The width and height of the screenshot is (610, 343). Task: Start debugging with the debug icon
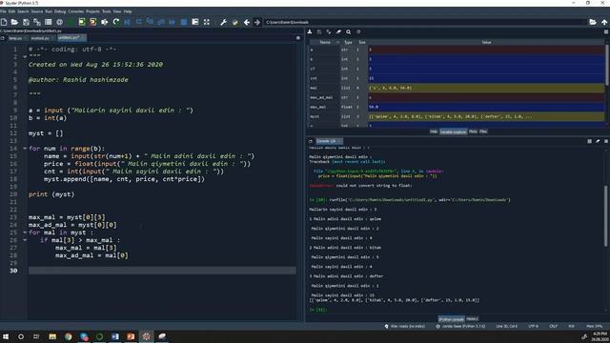click(x=127, y=22)
